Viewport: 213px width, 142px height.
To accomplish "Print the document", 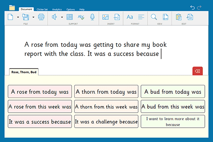I will pyautogui.click(x=41, y=17).
